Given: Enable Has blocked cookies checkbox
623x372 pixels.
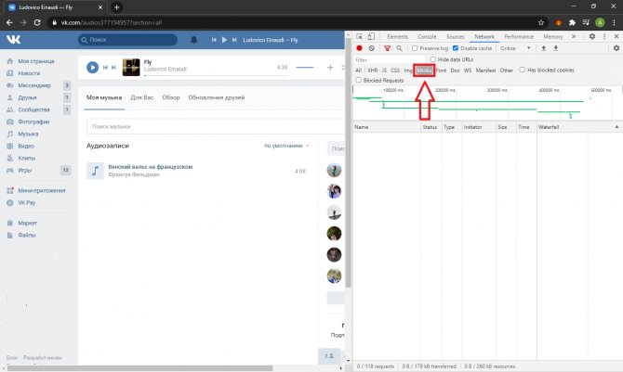Looking at the screenshot, I should pos(522,70).
